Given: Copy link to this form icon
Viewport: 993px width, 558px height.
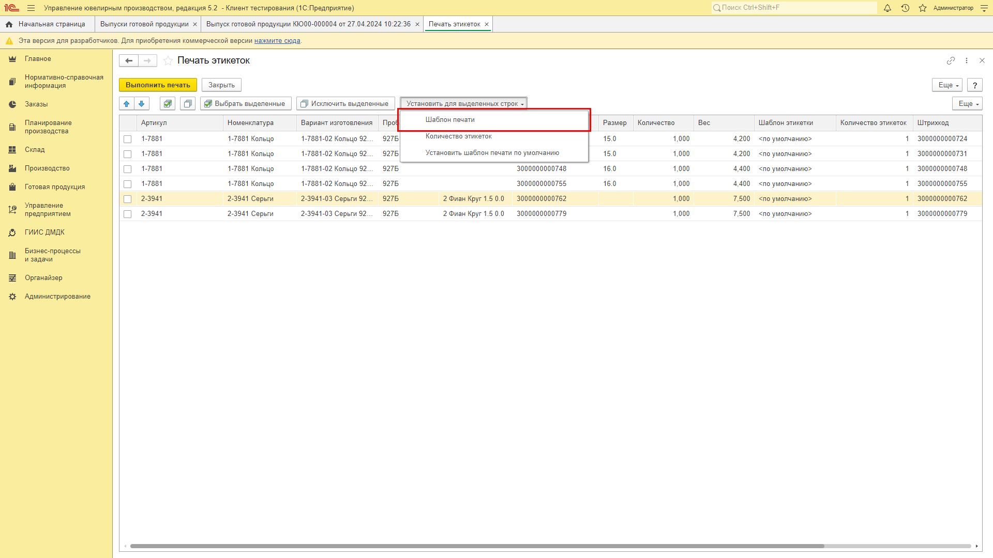Looking at the screenshot, I should (951, 60).
